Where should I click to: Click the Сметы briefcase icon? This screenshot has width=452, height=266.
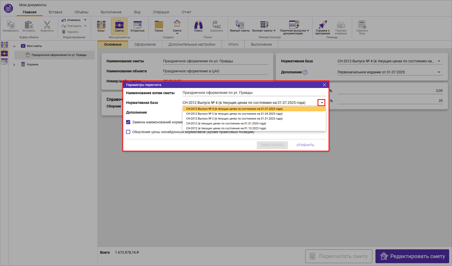(x=119, y=26)
